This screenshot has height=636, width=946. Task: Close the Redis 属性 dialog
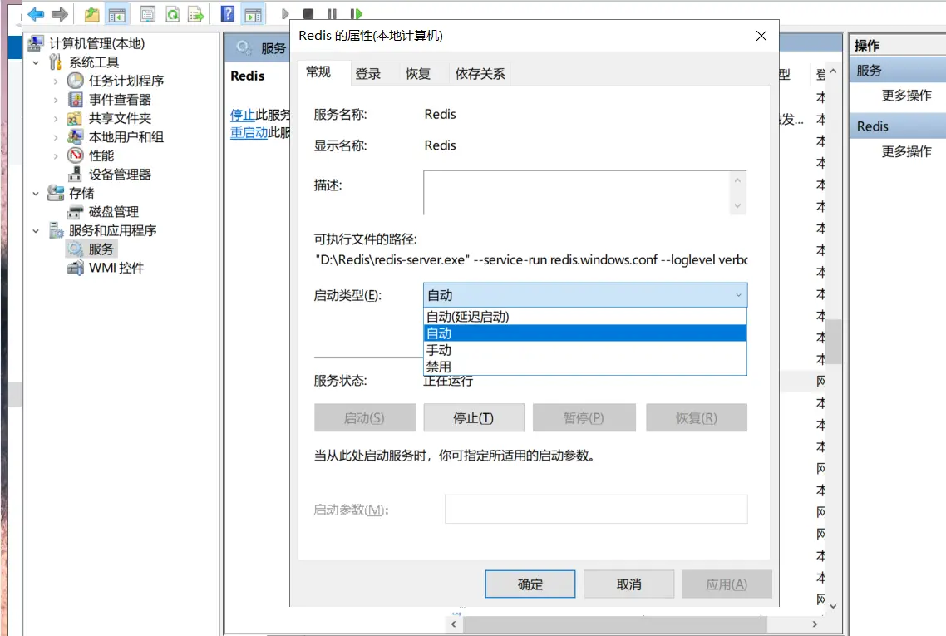point(761,36)
